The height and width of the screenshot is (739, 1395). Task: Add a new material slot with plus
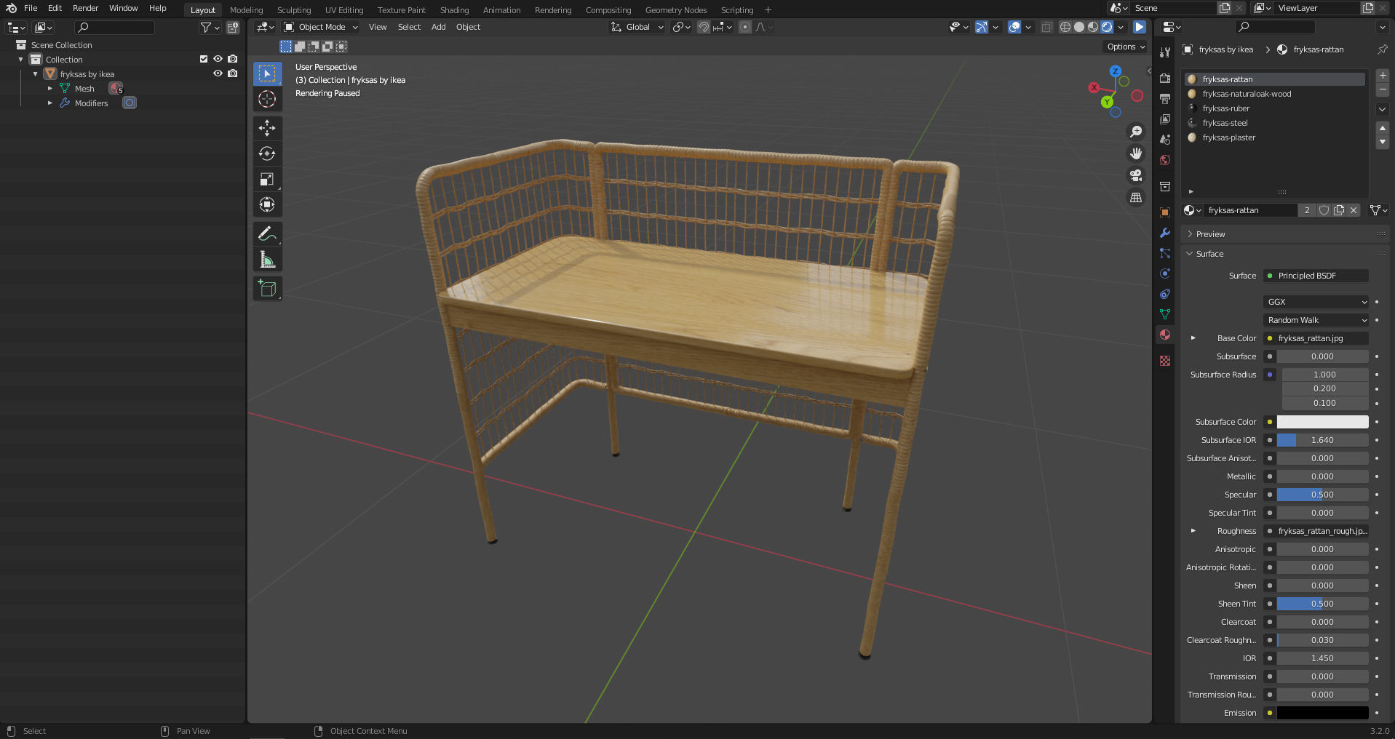pos(1383,76)
